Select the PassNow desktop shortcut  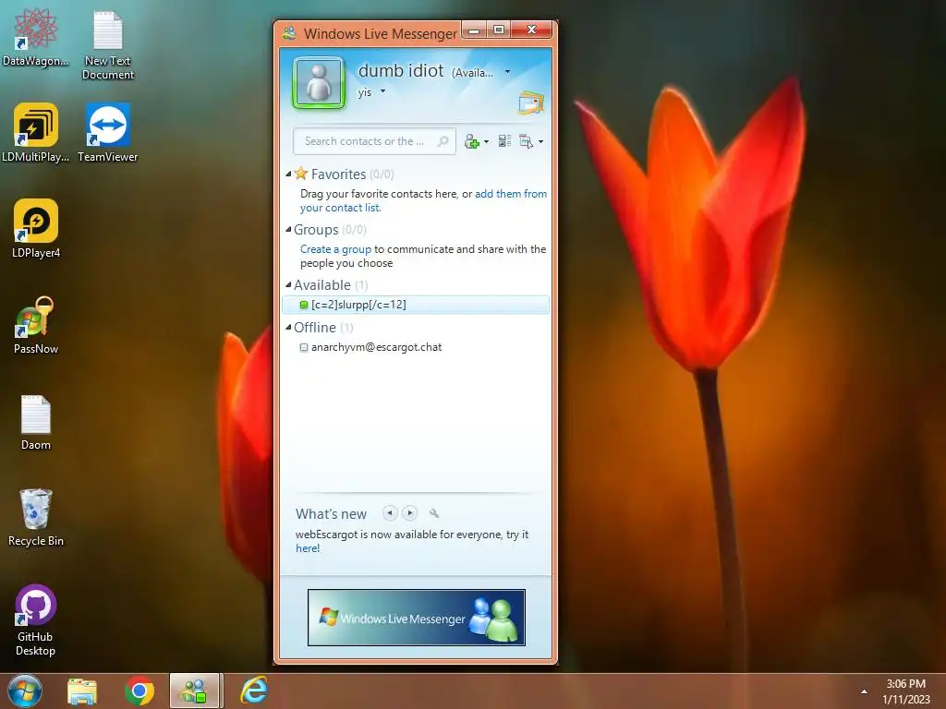[x=36, y=326]
